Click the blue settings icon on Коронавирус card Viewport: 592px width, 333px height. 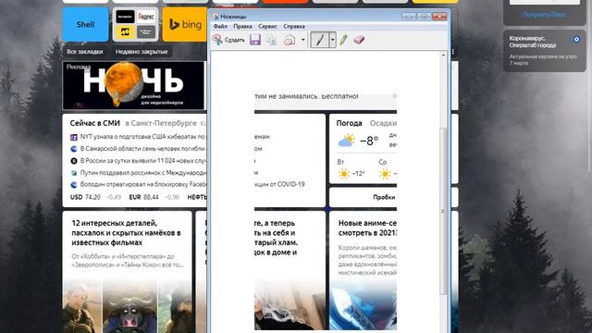coord(576,39)
